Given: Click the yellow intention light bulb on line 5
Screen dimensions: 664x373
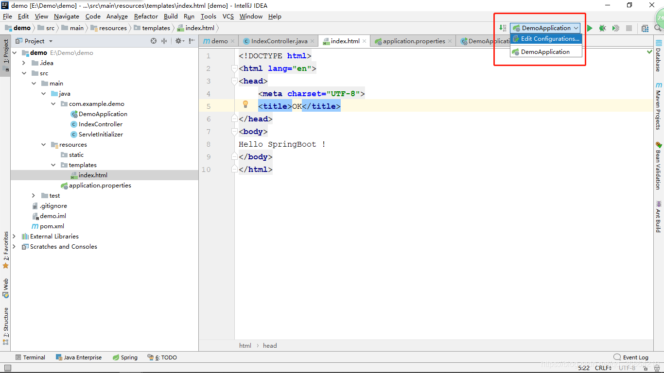Looking at the screenshot, I should click(245, 104).
